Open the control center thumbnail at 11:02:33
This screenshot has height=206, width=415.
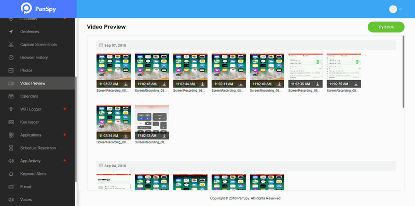152,122
